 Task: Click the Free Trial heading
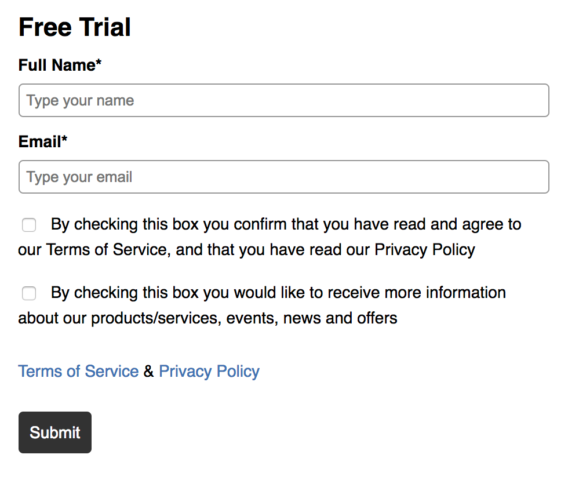75,27
